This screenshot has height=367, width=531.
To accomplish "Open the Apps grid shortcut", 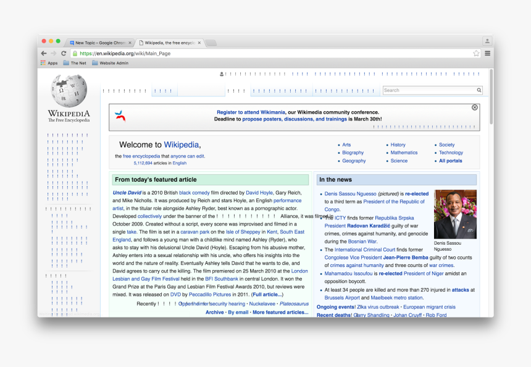I will tap(49, 63).
